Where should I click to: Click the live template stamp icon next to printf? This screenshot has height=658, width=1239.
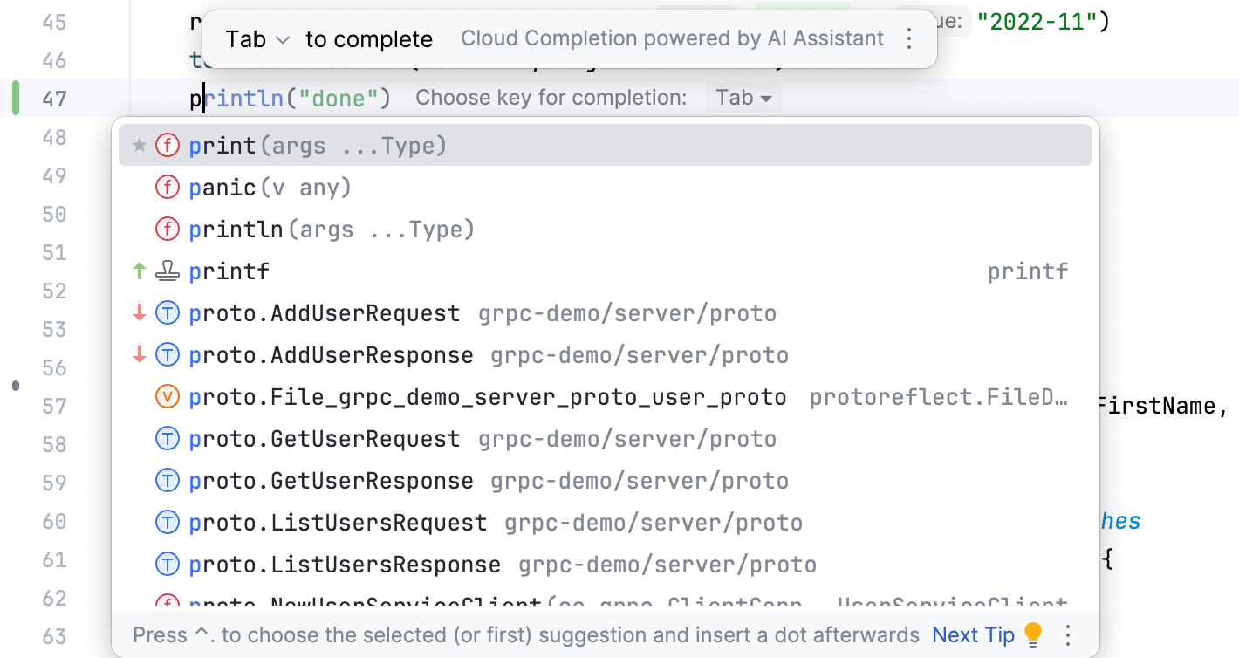pyautogui.click(x=167, y=271)
